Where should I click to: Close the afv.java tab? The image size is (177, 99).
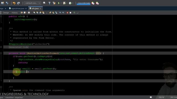coord(40,9)
